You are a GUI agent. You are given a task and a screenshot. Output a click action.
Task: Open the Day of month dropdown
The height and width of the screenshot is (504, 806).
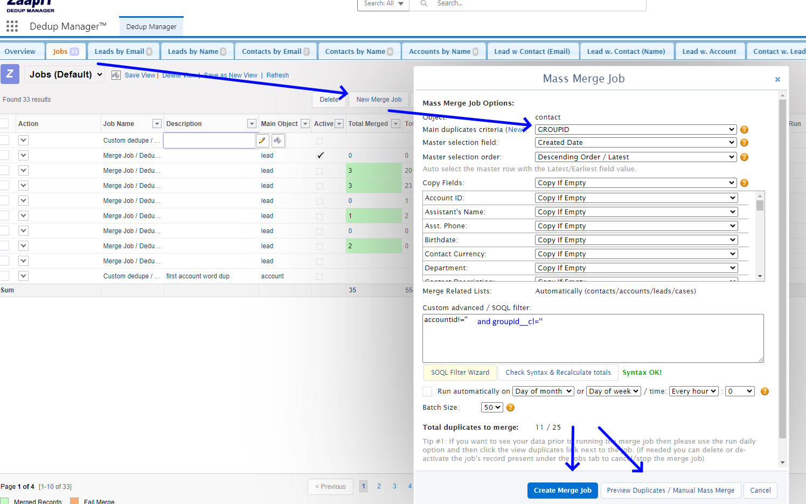(543, 391)
